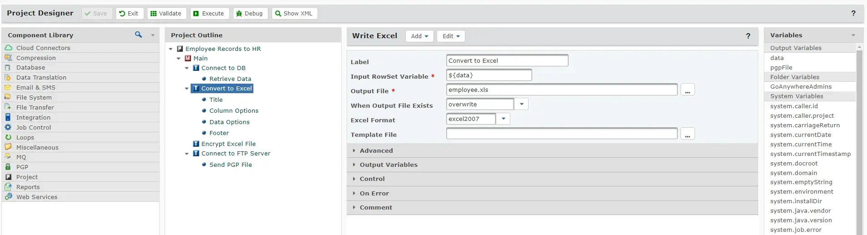Click the Validate button
Viewport: 867px width, 235px height.
tap(166, 14)
